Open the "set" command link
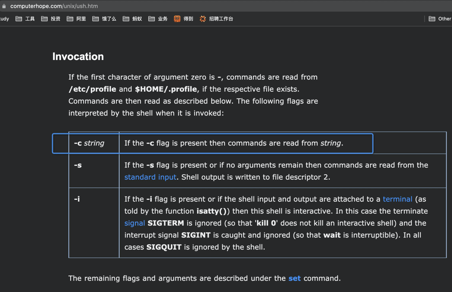The height and width of the screenshot is (292, 452). pyautogui.click(x=294, y=278)
